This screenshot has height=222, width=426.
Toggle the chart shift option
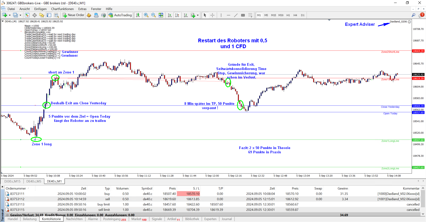pyautogui.click(x=177, y=15)
